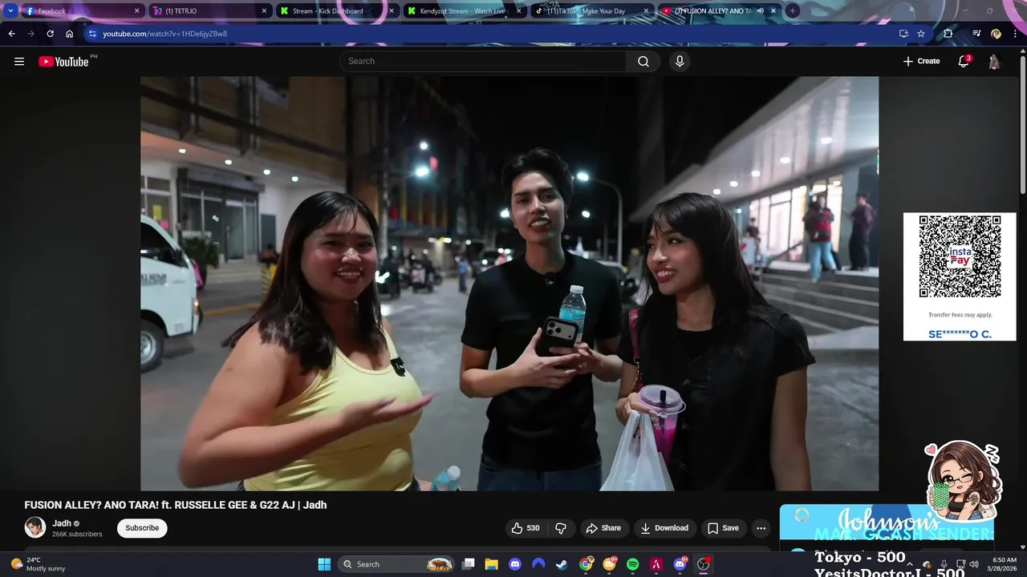Click the Windows taskbar Search box
The image size is (1027, 577).
click(396, 564)
